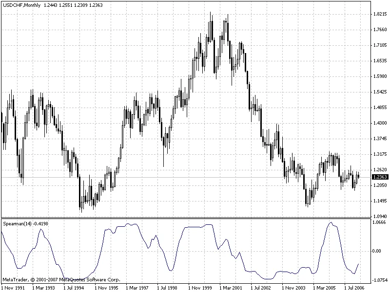
Task: Click the MetaTrader copyright text
Action: pos(61,280)
